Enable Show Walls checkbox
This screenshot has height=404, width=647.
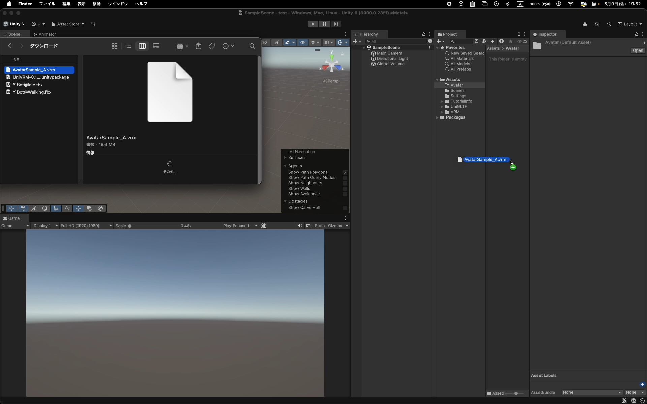[345, 189]
